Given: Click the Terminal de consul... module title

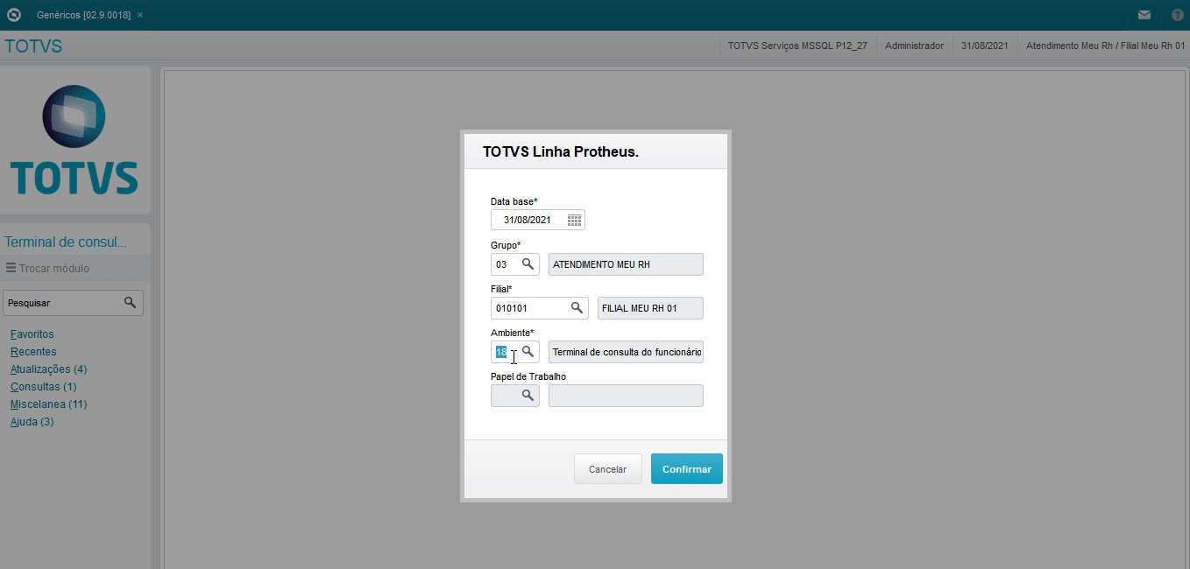Looking at the screenshot, I should (x=66, y=242).
